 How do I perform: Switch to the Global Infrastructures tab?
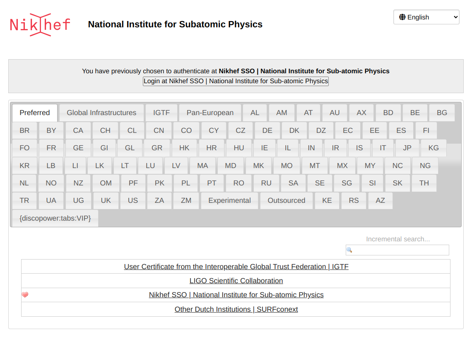pos(101,113)
